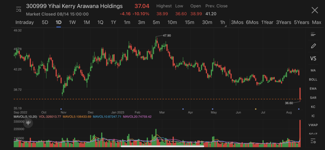Switch to the 5D tab
Screen dimensions: 325x150
coord(45,23)
